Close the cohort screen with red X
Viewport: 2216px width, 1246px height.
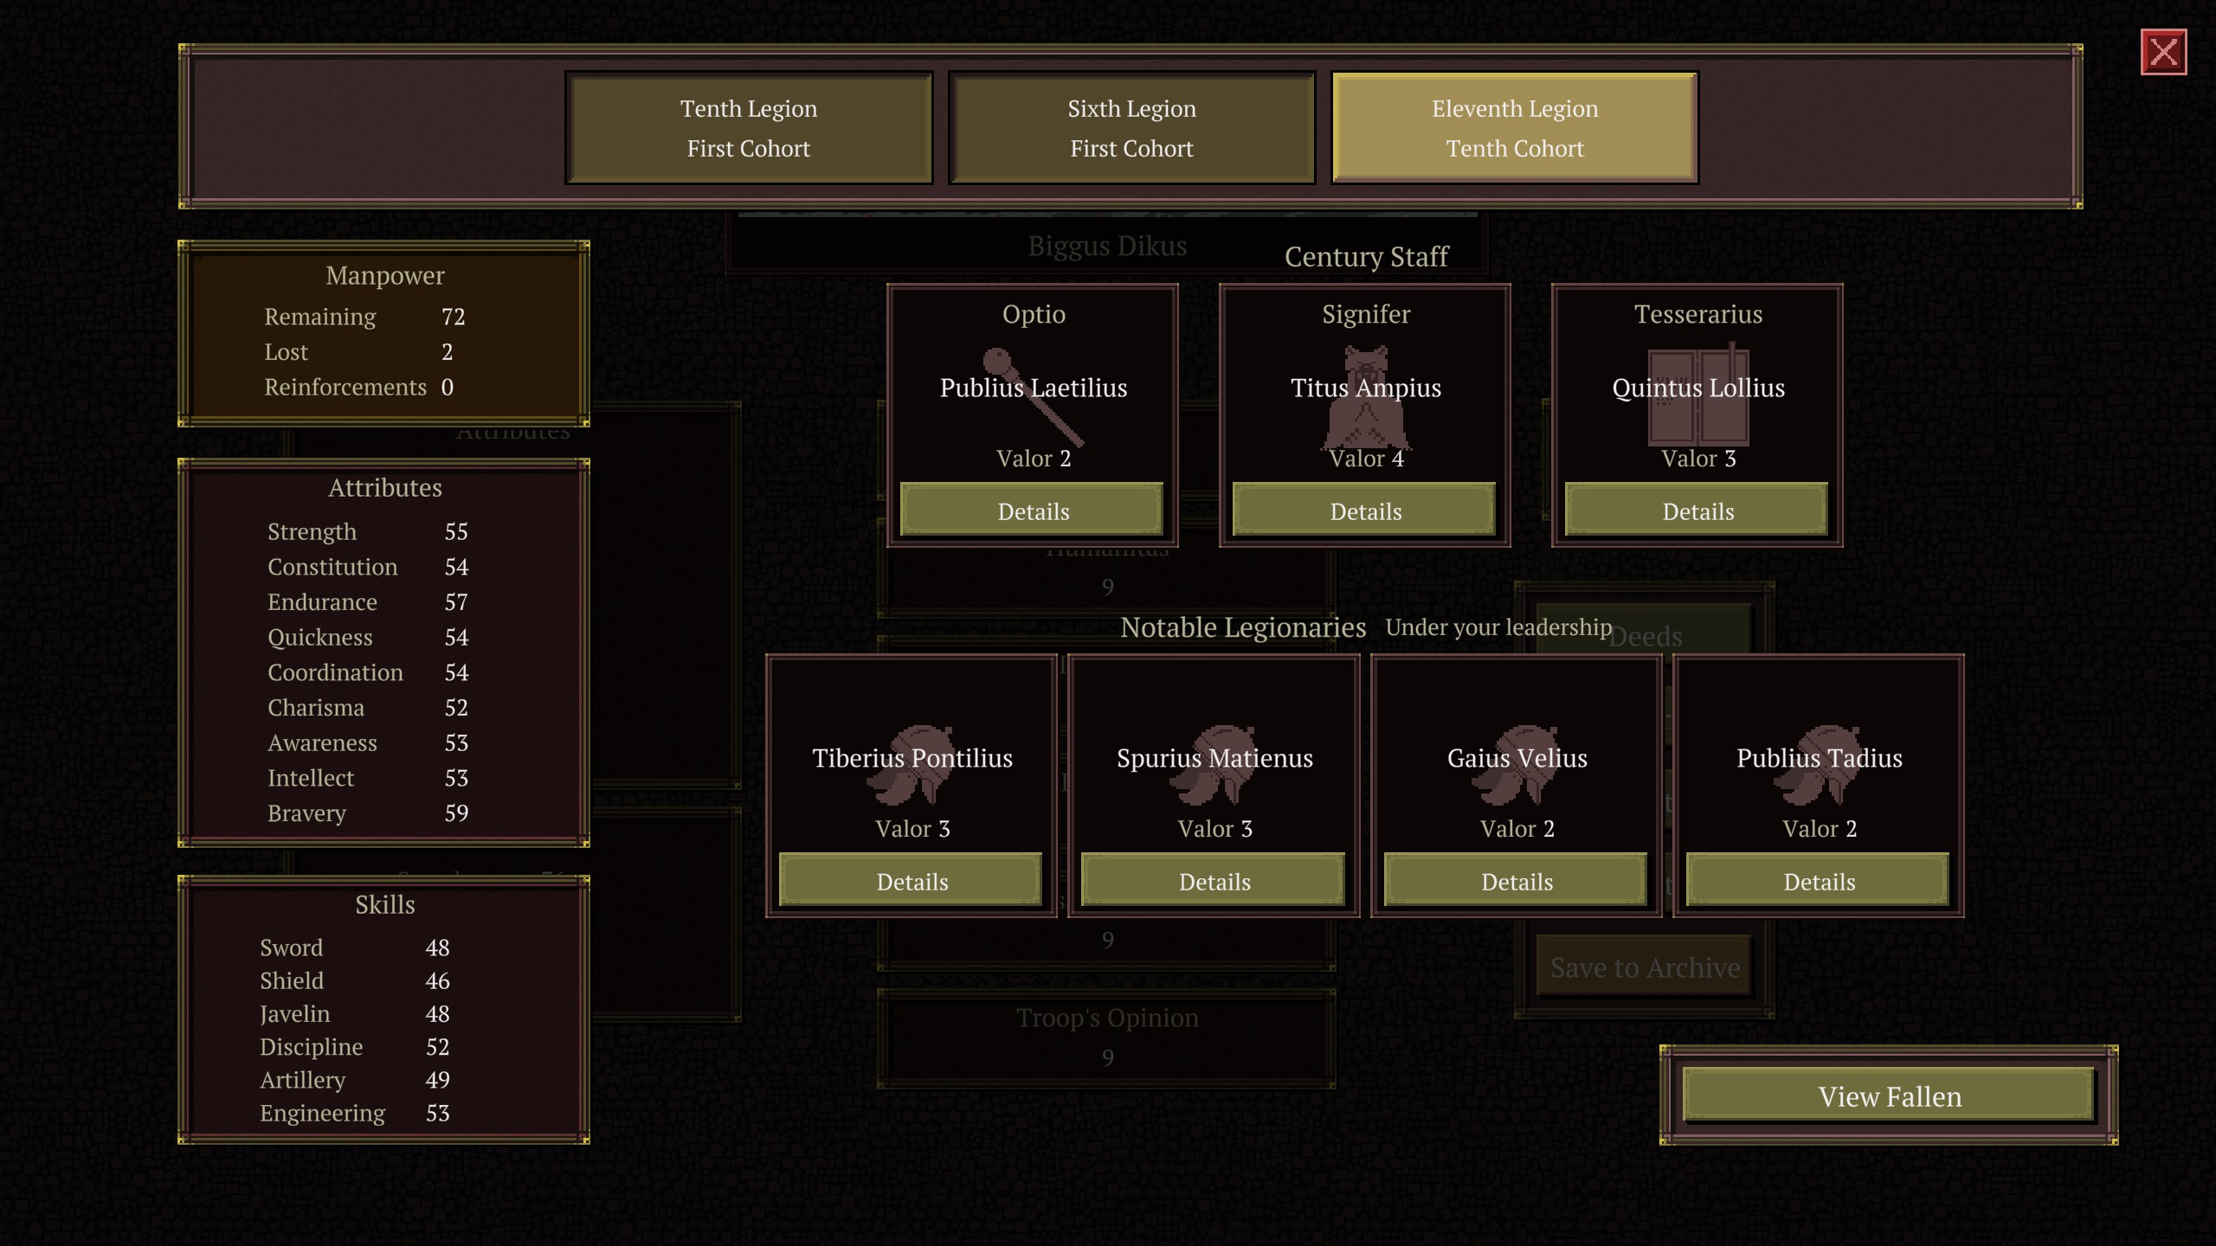tap(2163, 53)
